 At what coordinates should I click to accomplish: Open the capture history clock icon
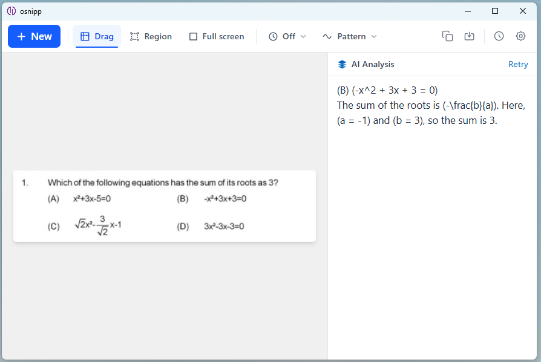(499, 36)
